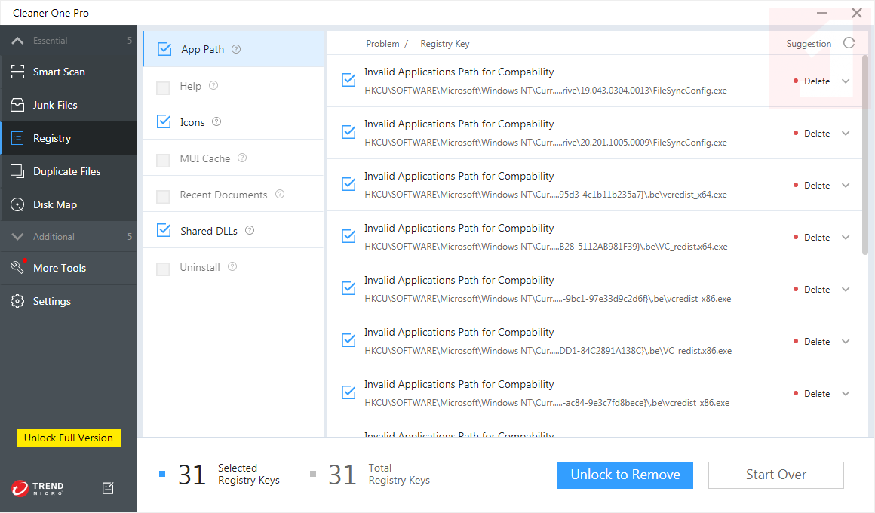Uncheck the App Path category checkbox
Viewport: 875px width, 513px height.
click(164, 49)
